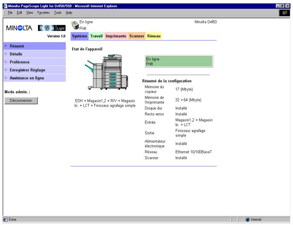Viewport: 293px width, 225px height.
Task: Open the Tools menu
Action: 58,13
